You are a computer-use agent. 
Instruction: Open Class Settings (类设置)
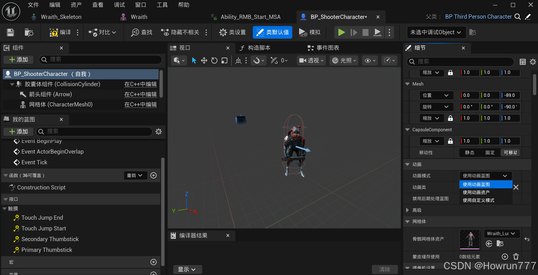click(232, 32)
